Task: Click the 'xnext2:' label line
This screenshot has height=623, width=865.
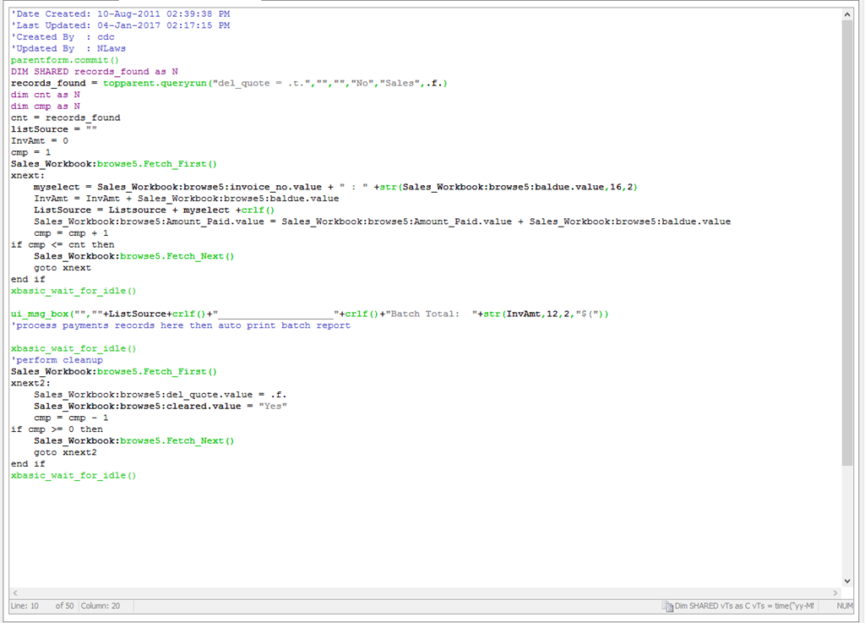Action: click(30, 383)
